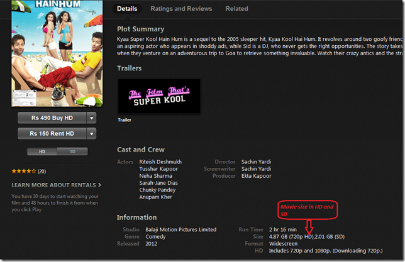Click the rental terms text about 30 days
The height and width of the screenshot is (262, 405).
pyautogui.click(x=55, y=203)
